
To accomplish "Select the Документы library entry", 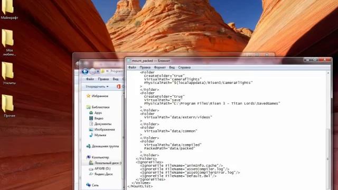I will coord(103,124).
